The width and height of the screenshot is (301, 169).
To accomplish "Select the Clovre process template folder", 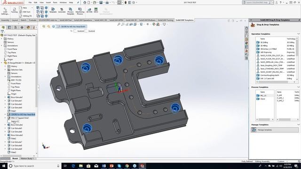I will (262, 99).
